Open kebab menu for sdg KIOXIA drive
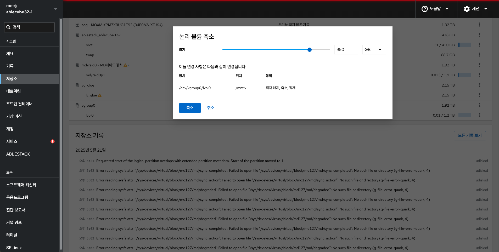The height and width of the screenshot is (252, 499). pos(479,25)
